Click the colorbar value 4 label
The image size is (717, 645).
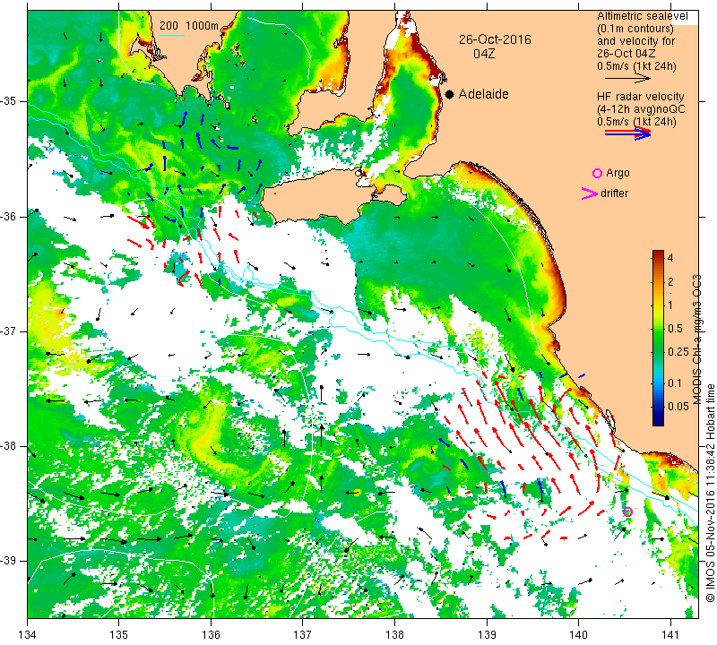coord(670,257)
